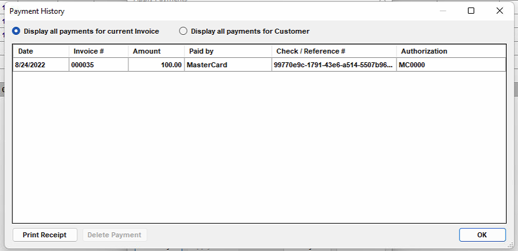Maximize the Payment History window
Viewport: 518px width, 251px height.
[x=471, y=11]
